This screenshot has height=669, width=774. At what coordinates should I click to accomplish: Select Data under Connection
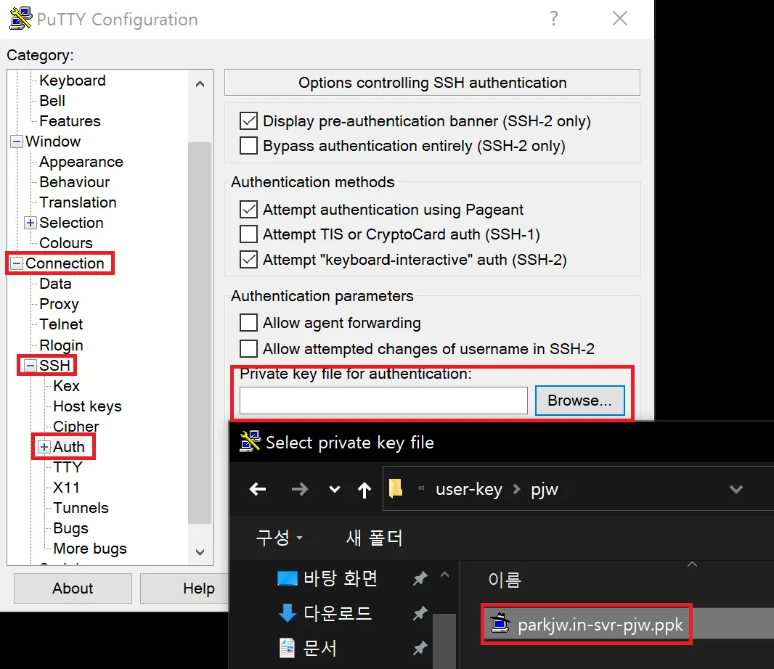coord(55,284)
